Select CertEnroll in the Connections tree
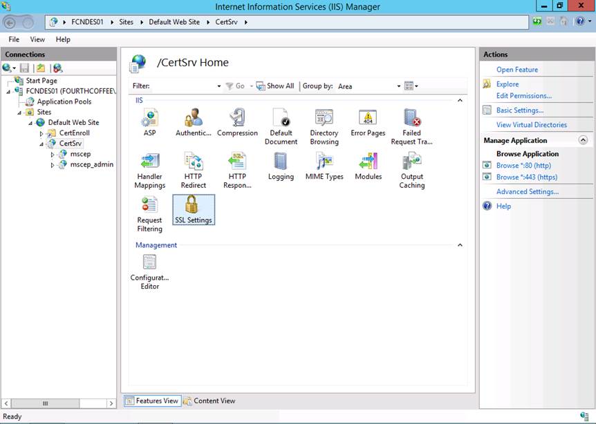 [74, 133]
